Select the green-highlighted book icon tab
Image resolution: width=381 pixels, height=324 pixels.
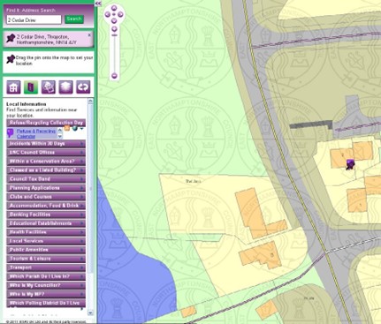click(x=31, y=87)
